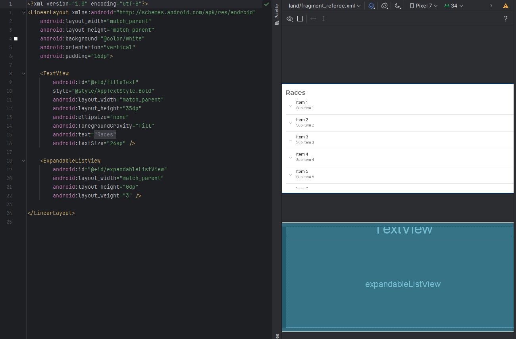The height and width of the screenshot is (339, 516).
Task: Open the night mode (moon) selector
Action: 398,6
